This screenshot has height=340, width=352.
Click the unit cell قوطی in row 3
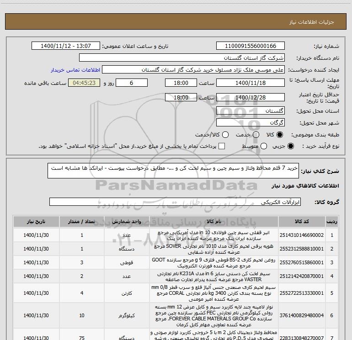click(x=127, y=263)
